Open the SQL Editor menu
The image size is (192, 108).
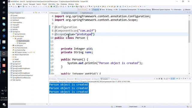52,4
